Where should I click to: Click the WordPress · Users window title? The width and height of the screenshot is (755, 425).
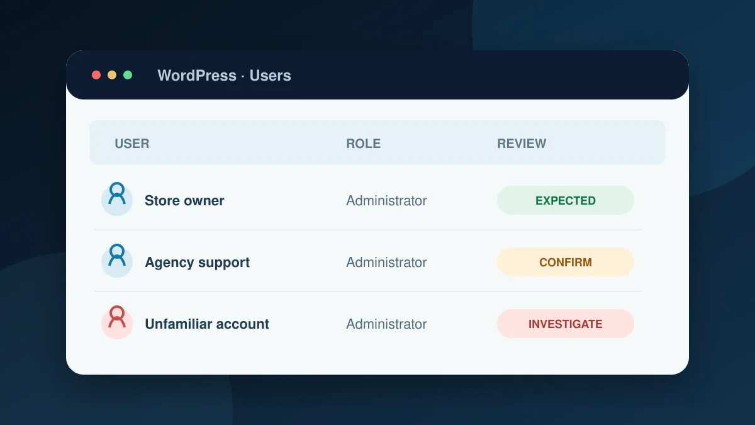224,76
